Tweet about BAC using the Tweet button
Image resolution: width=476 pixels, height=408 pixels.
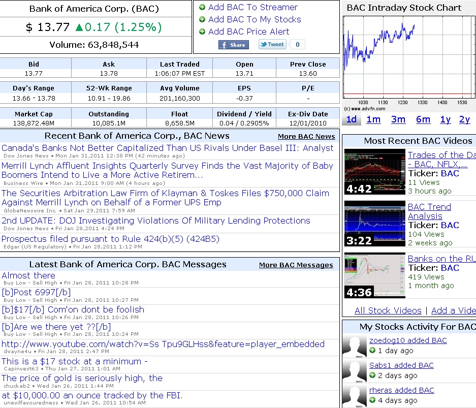click(272, 44)
